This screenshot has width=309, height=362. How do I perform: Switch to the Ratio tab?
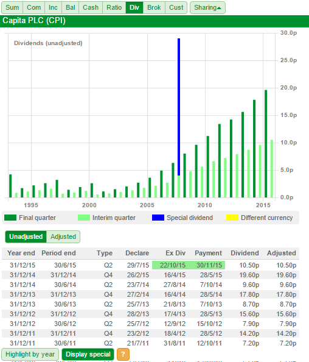(x=114, y=8)
